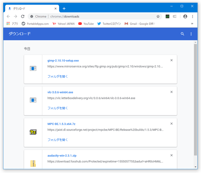Remove audacity-win-2.3.1.zip from the list
This screenshot has width=201, height=173.
click(x=171, y=155)
